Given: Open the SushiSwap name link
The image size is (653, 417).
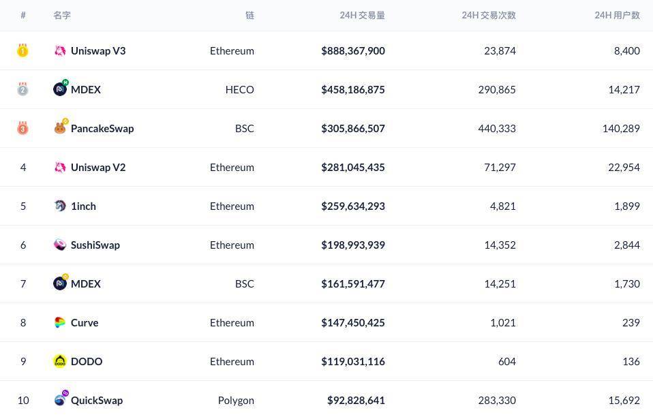Looking at the screenshot, I should pos(95,245).
